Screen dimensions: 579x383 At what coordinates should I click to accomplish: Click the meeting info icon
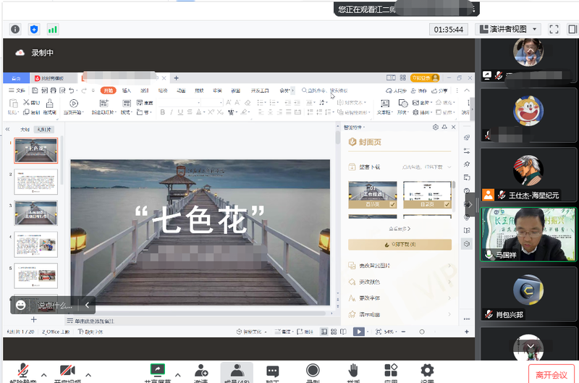click(x=14, y=30)
